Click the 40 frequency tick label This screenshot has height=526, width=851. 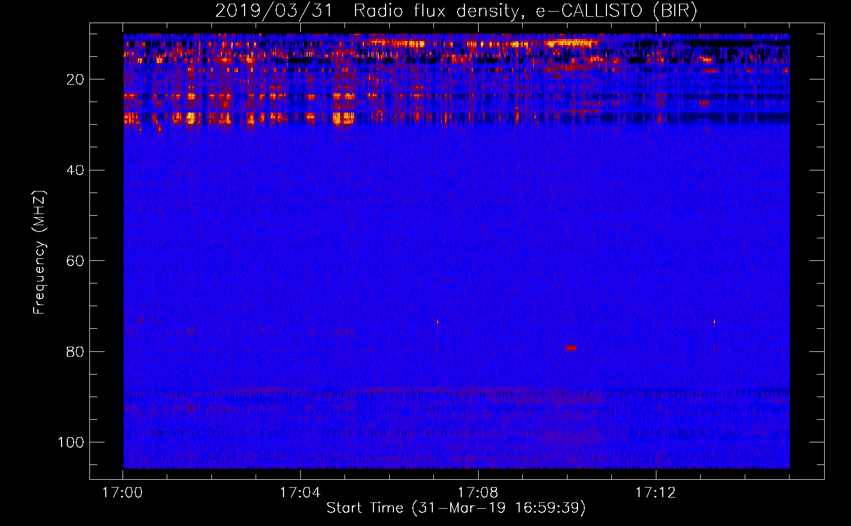click(75, 170)
